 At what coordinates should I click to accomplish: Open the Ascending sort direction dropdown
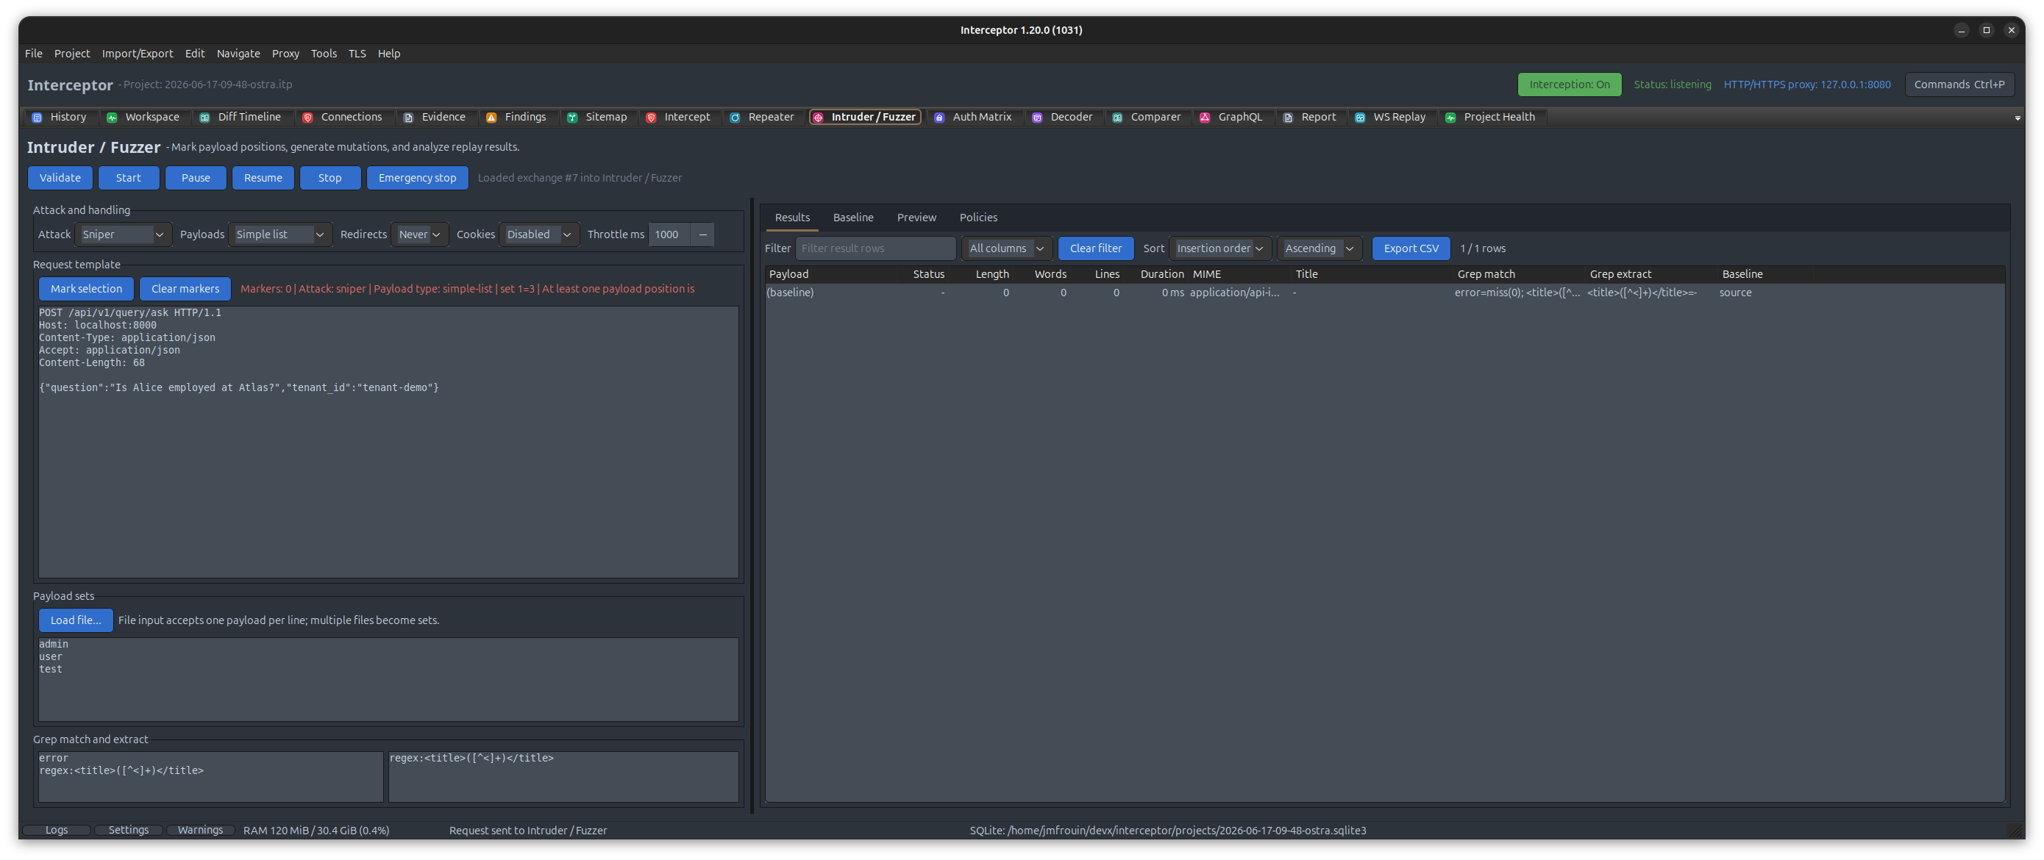tap(1319, 249)
